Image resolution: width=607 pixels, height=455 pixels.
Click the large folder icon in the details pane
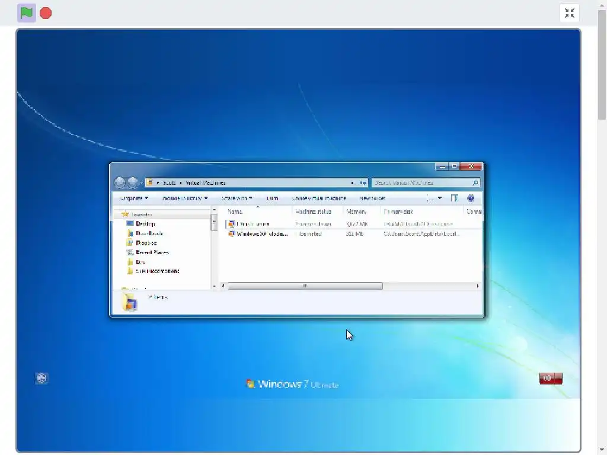point(129,302)
